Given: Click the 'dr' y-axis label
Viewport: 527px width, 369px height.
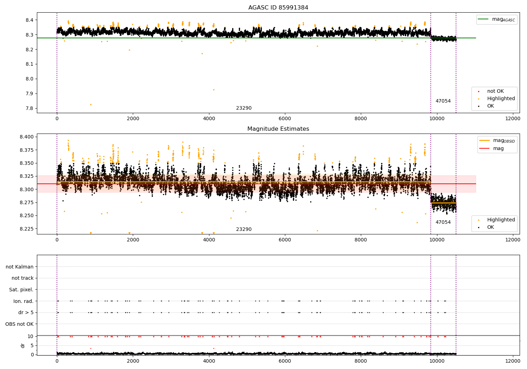Looking at the screenshot, I should (23, 345).
